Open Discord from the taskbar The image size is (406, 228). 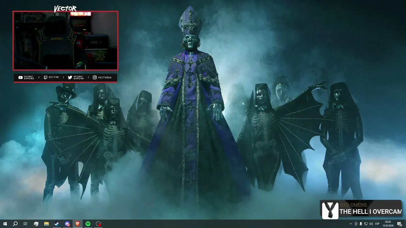tap(67, 224)
